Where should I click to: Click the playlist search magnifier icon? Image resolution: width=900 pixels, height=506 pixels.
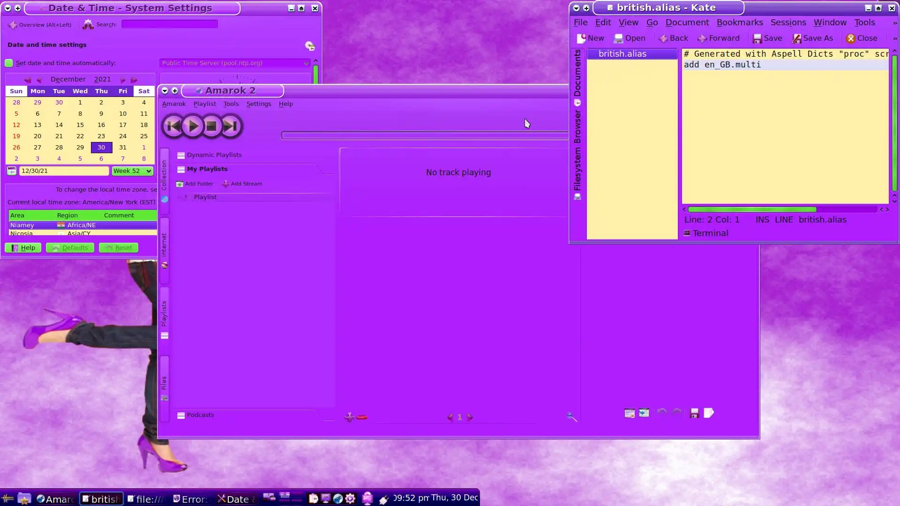[571, 417]
